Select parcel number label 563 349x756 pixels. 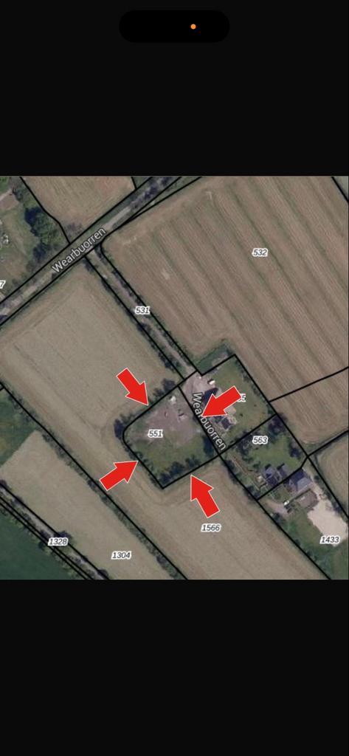260,440
